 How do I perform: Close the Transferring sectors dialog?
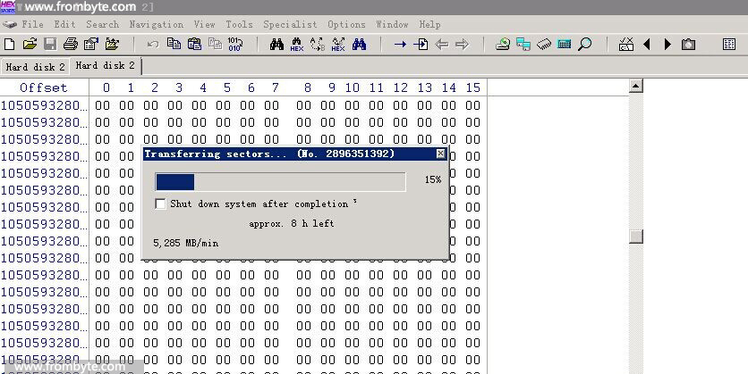440,154
